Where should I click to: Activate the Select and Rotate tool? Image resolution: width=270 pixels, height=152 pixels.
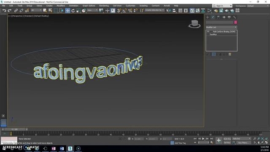73,11
